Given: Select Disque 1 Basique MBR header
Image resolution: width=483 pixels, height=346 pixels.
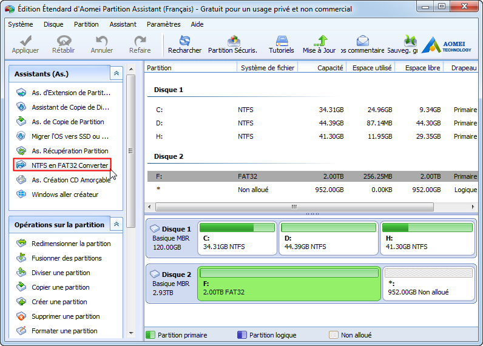Looking at the screenshot, I should point(171,238).
